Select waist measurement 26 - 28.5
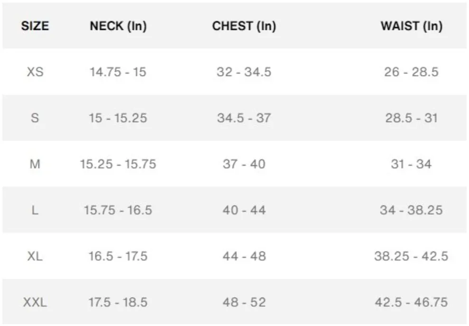 (x=411, y=72)
